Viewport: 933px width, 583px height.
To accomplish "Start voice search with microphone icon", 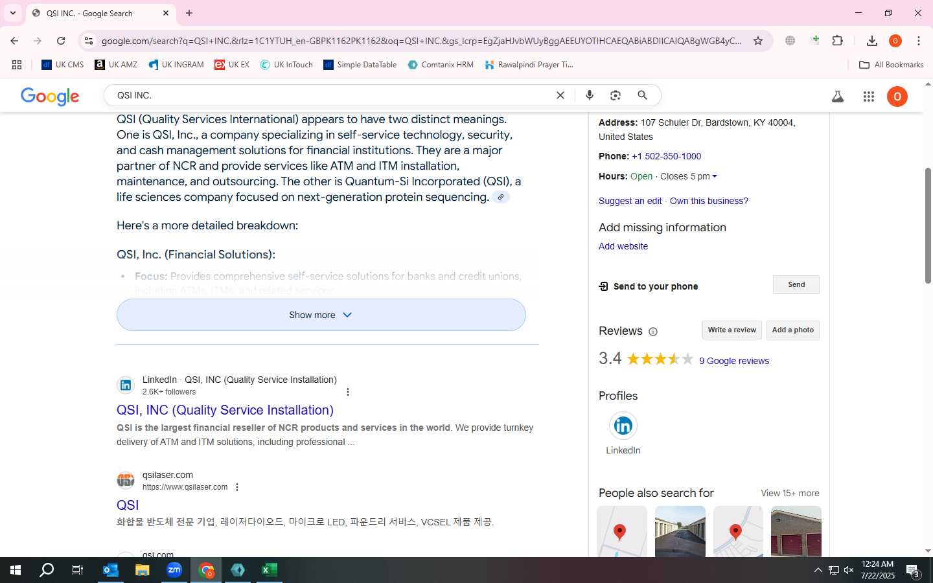I will click(x=590, y=95).
